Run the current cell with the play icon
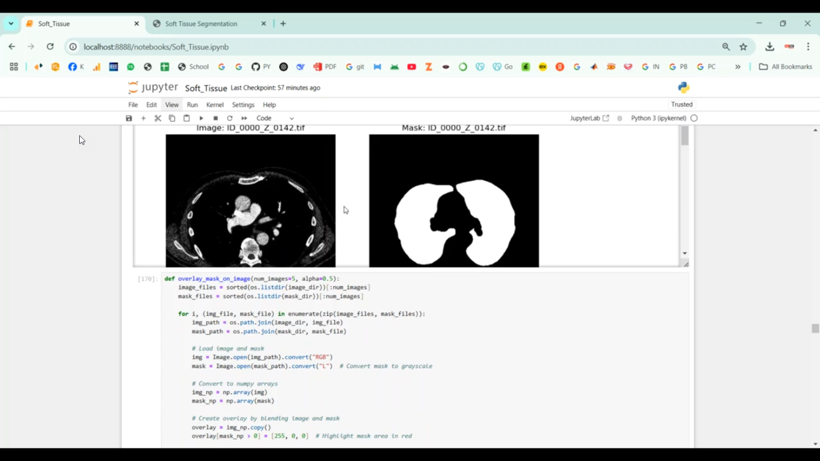This screenshot has height=461, width=820. [201, 118]
